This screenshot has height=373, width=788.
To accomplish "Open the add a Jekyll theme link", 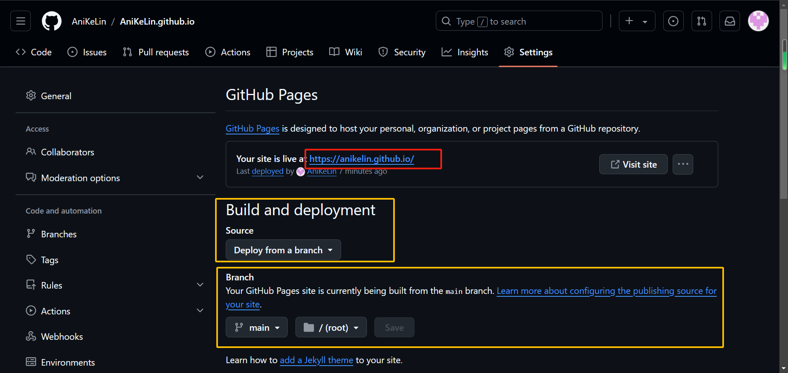I will (x=316, y=360).
